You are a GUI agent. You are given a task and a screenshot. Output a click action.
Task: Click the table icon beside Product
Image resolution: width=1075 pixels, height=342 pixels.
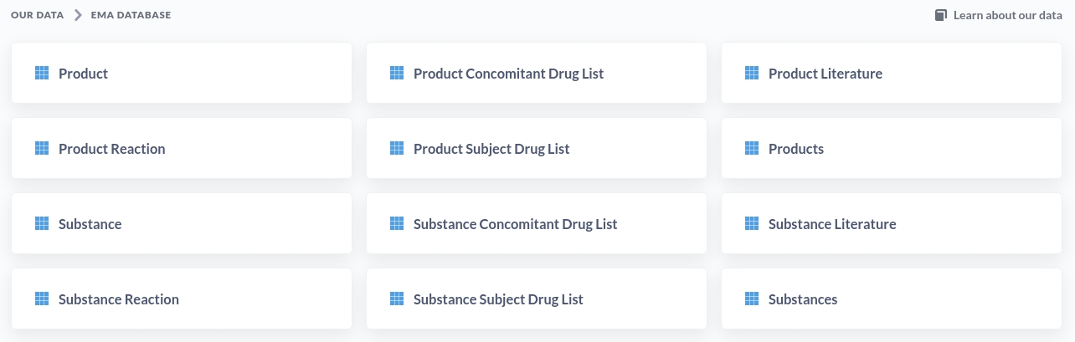[x=42, y=73]
